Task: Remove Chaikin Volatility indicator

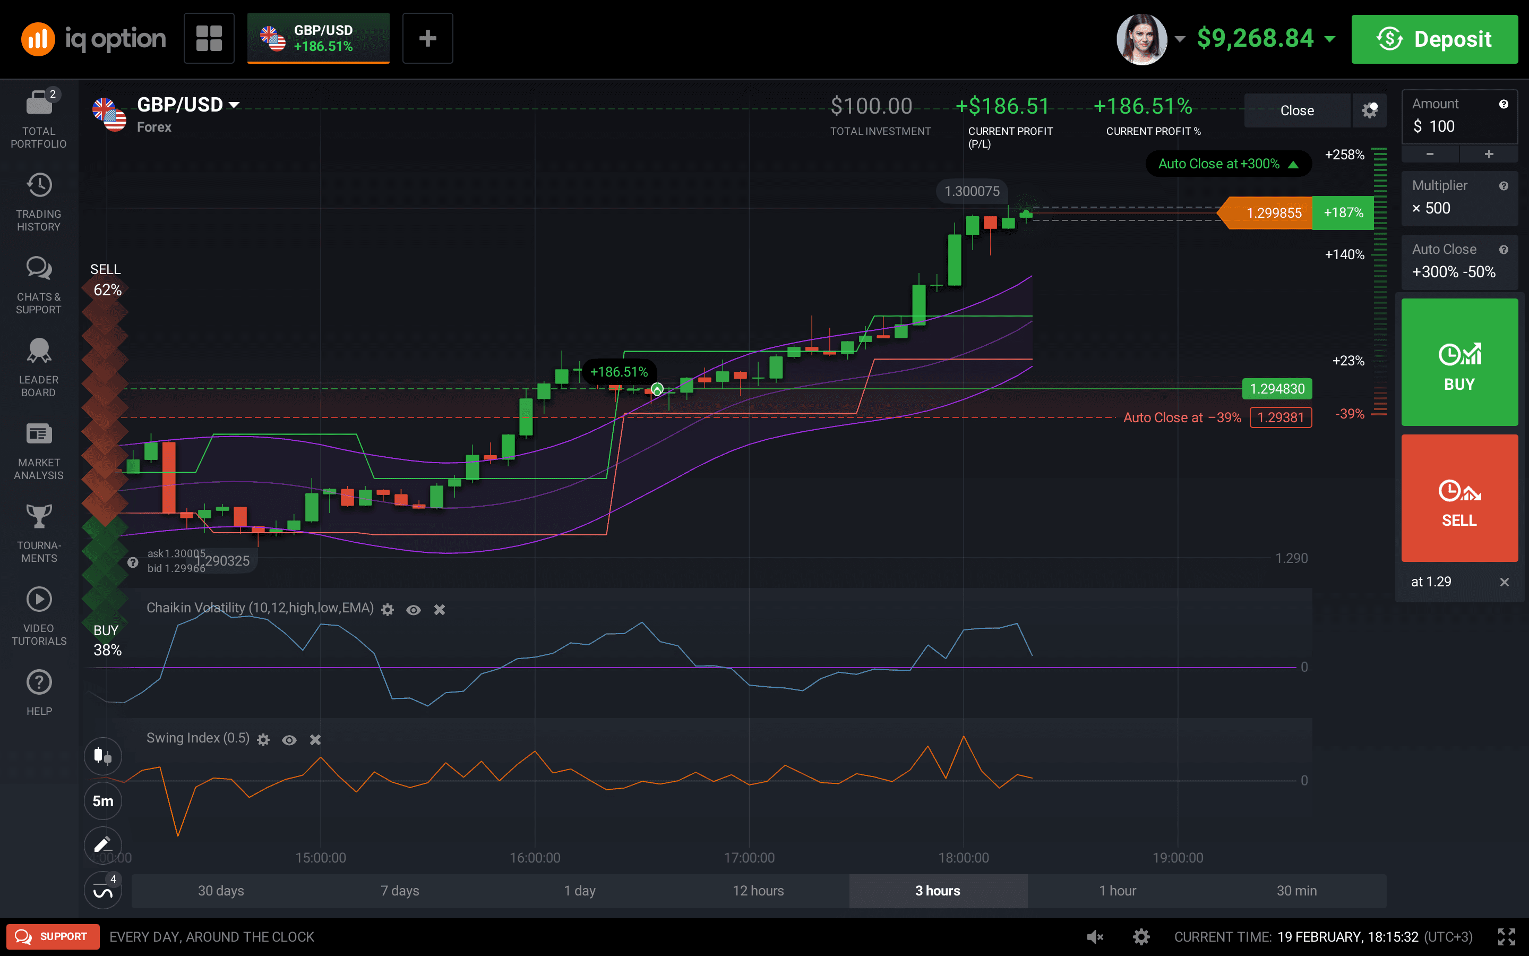Action: click(x=440, y=610)
